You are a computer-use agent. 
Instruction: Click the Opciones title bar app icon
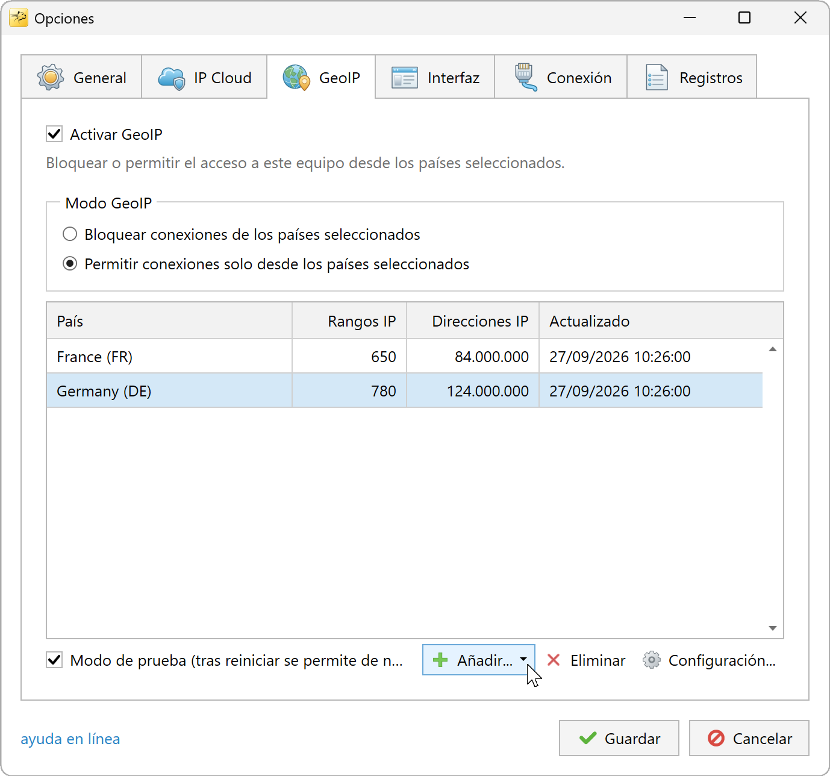coord(19,18)
